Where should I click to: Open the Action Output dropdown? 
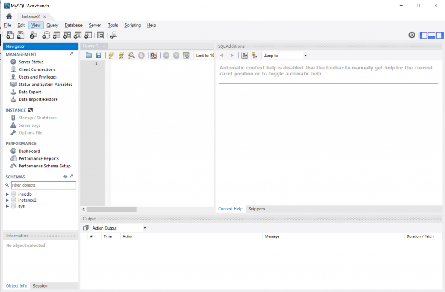tap(119, 228)
